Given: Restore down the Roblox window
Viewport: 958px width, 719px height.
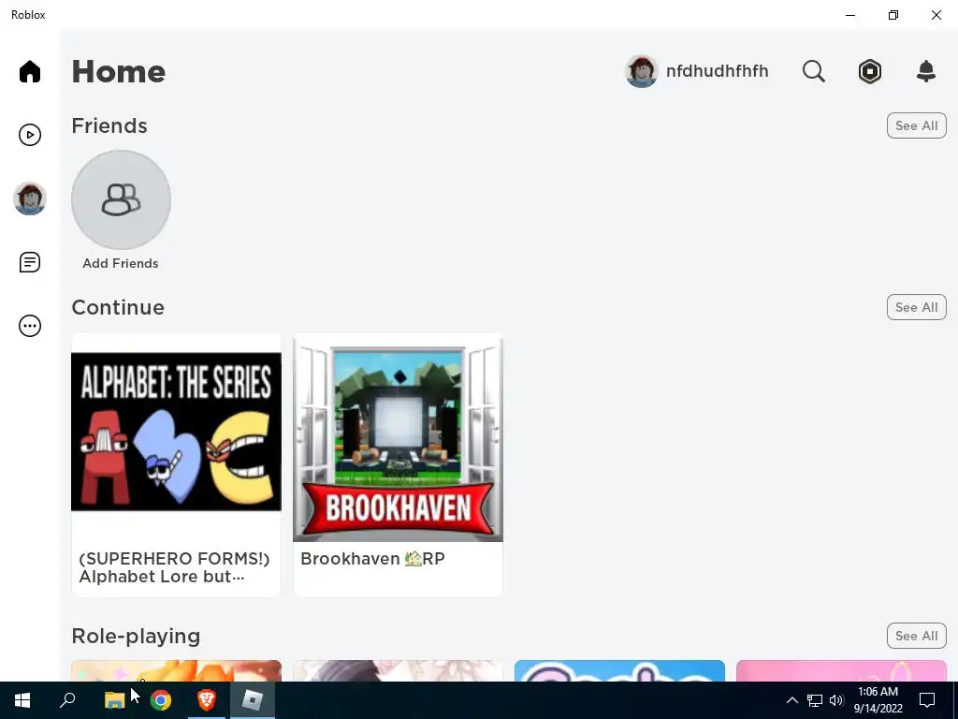Looking at the screenshot, I should click(x=893, y=15).
